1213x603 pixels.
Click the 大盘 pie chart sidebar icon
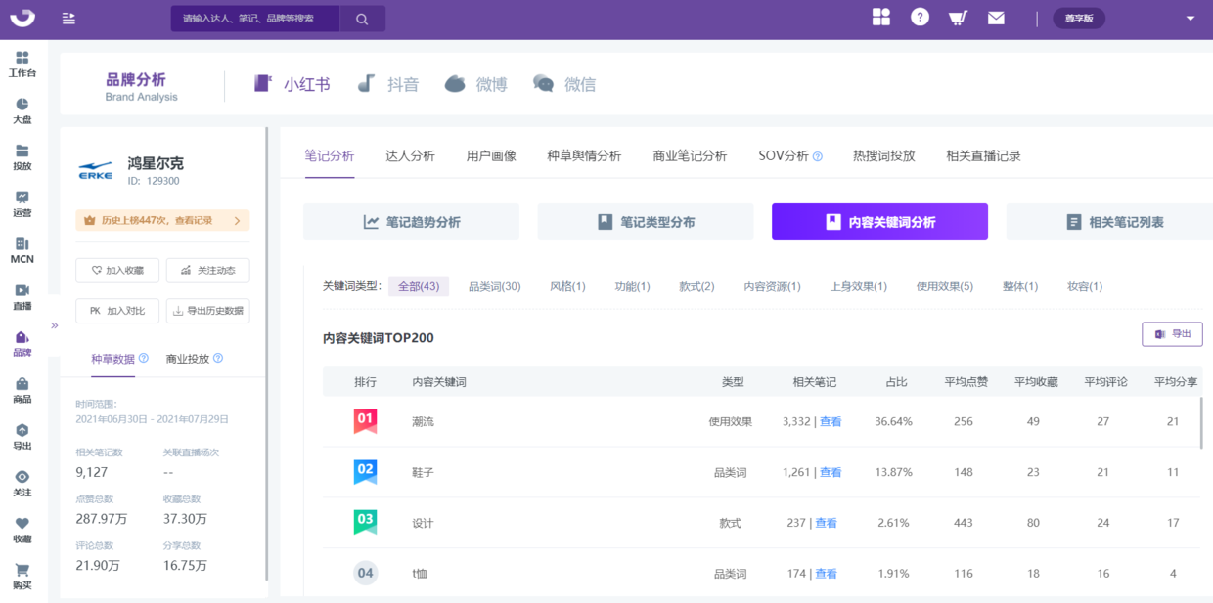click(x=22, y=110)
